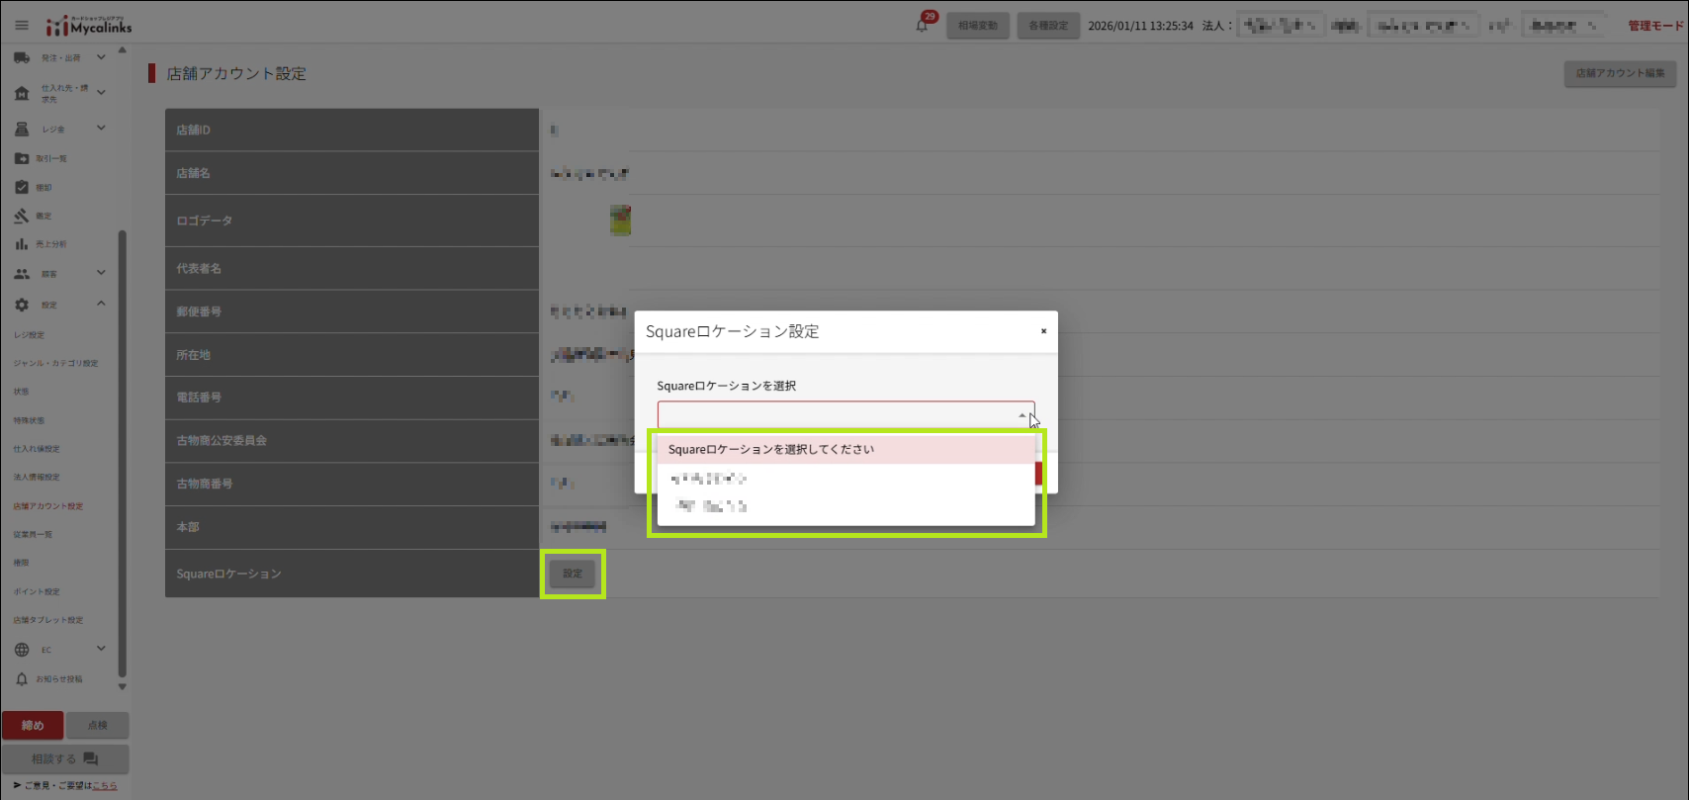Close the Squareロケーション設定 dialog
This screenshot has height=800, width=1689.
[1043, 331]
